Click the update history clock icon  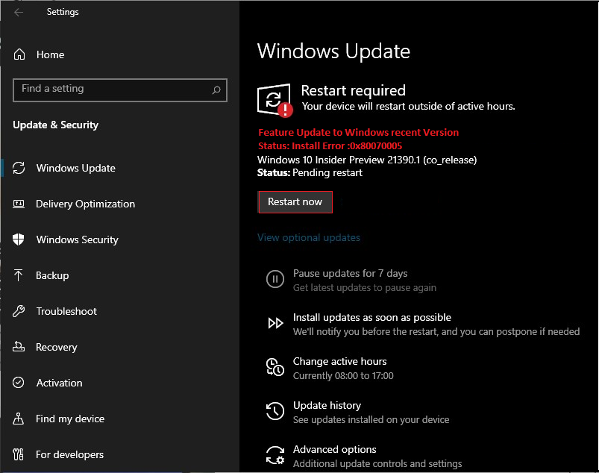tap(275, 411)
